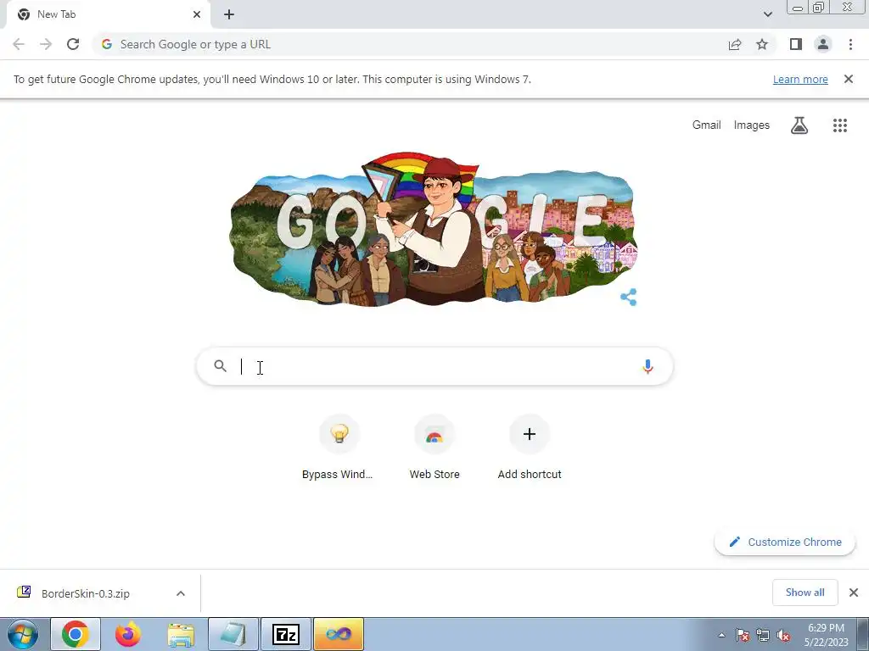Open Images link

point(752,125)
